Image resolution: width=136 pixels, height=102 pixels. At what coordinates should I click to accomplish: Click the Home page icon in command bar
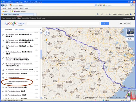(x=98, y=14)
